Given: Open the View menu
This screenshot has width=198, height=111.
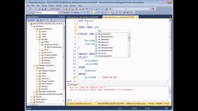Looking at the screenshot, I should (38, 6).
